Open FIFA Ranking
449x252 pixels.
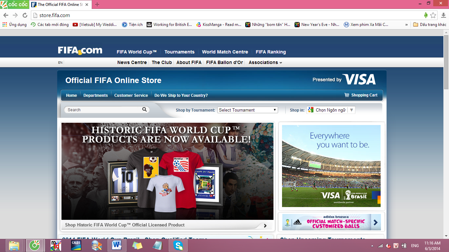click(271, 52)
